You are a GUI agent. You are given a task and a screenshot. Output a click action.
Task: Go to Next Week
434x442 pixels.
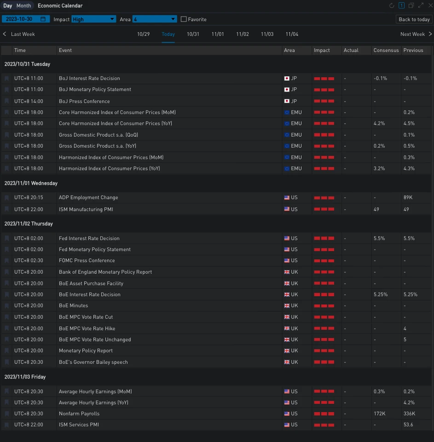tap(416, 34)
